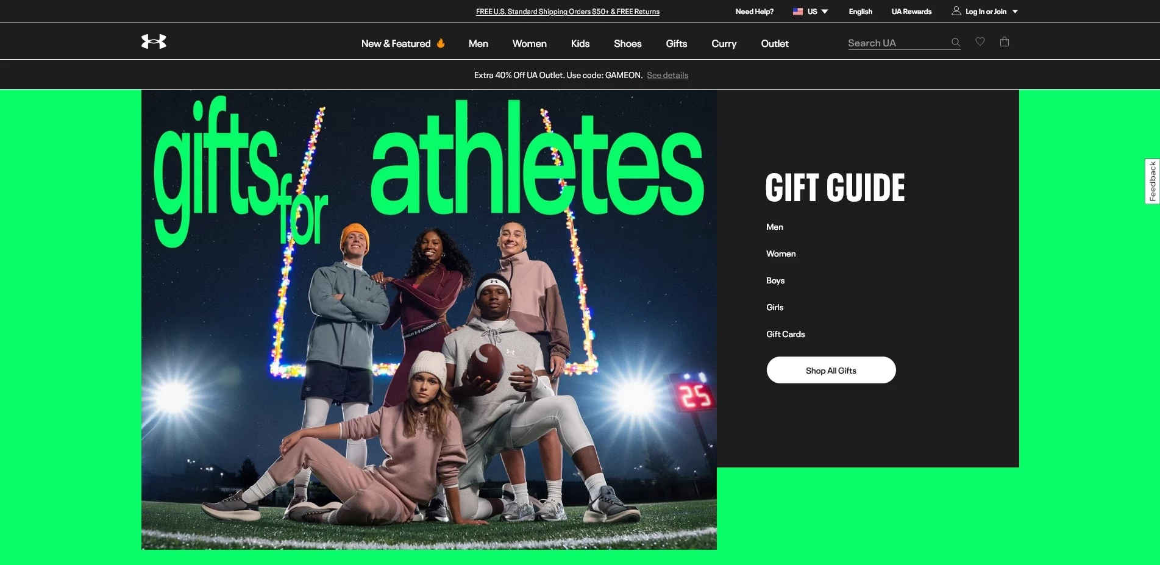Click the account person icon
Viewport: 1160px width, 565px height.
click(x=956, y=11)
